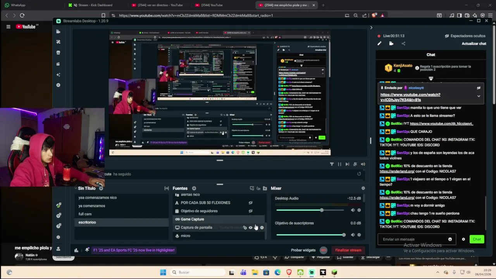This screenshot has height=279, width=496.
Task: Open Streamlabs sidebar settings gear near bottom
Action: point(58,237)
